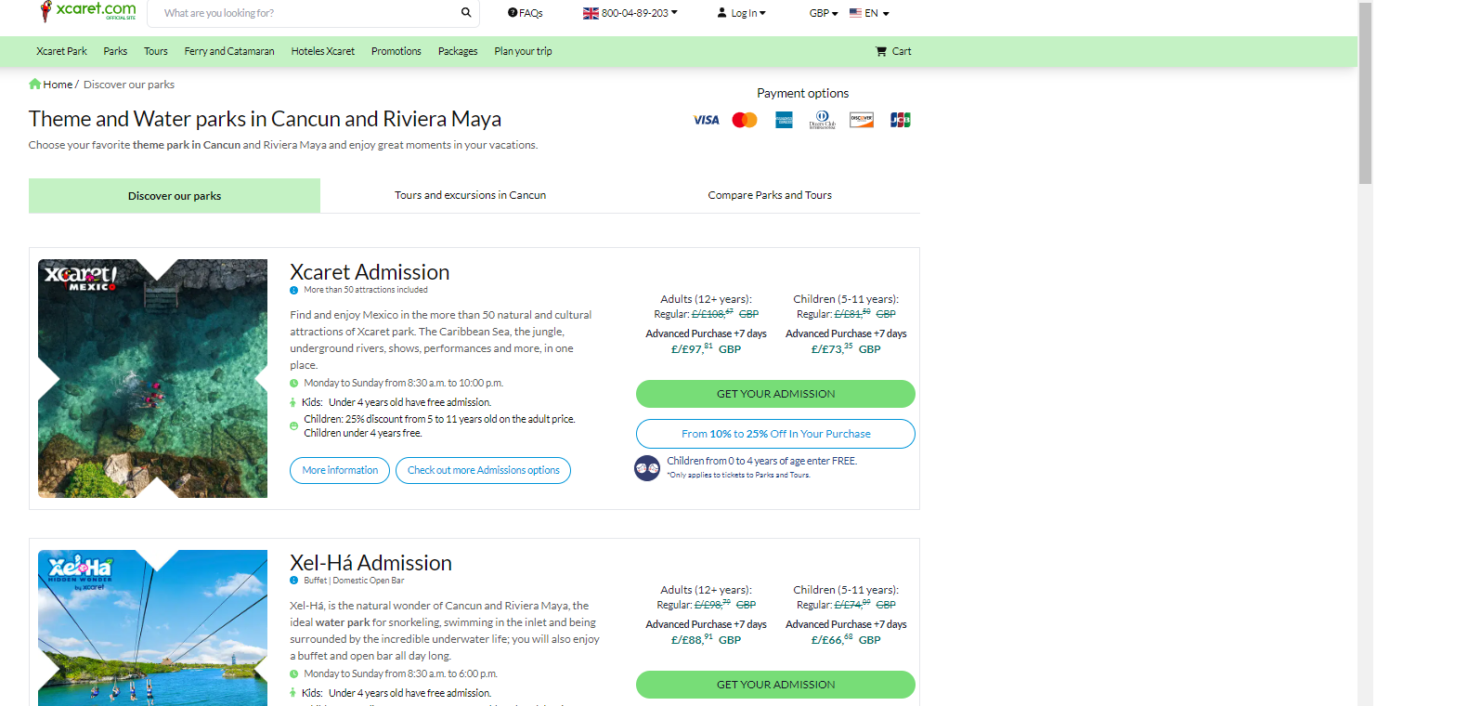1481x706 pixels.
Task: Open the Parks menu item
Action: (115, 52)
